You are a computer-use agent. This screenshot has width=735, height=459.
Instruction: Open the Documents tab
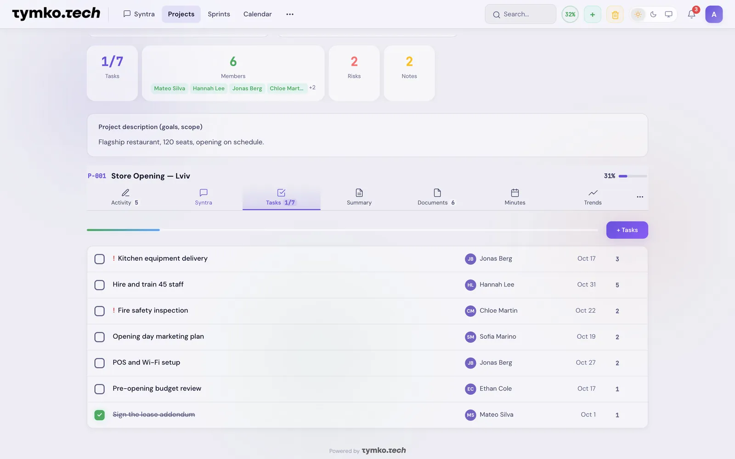click(x=437, y=197)
